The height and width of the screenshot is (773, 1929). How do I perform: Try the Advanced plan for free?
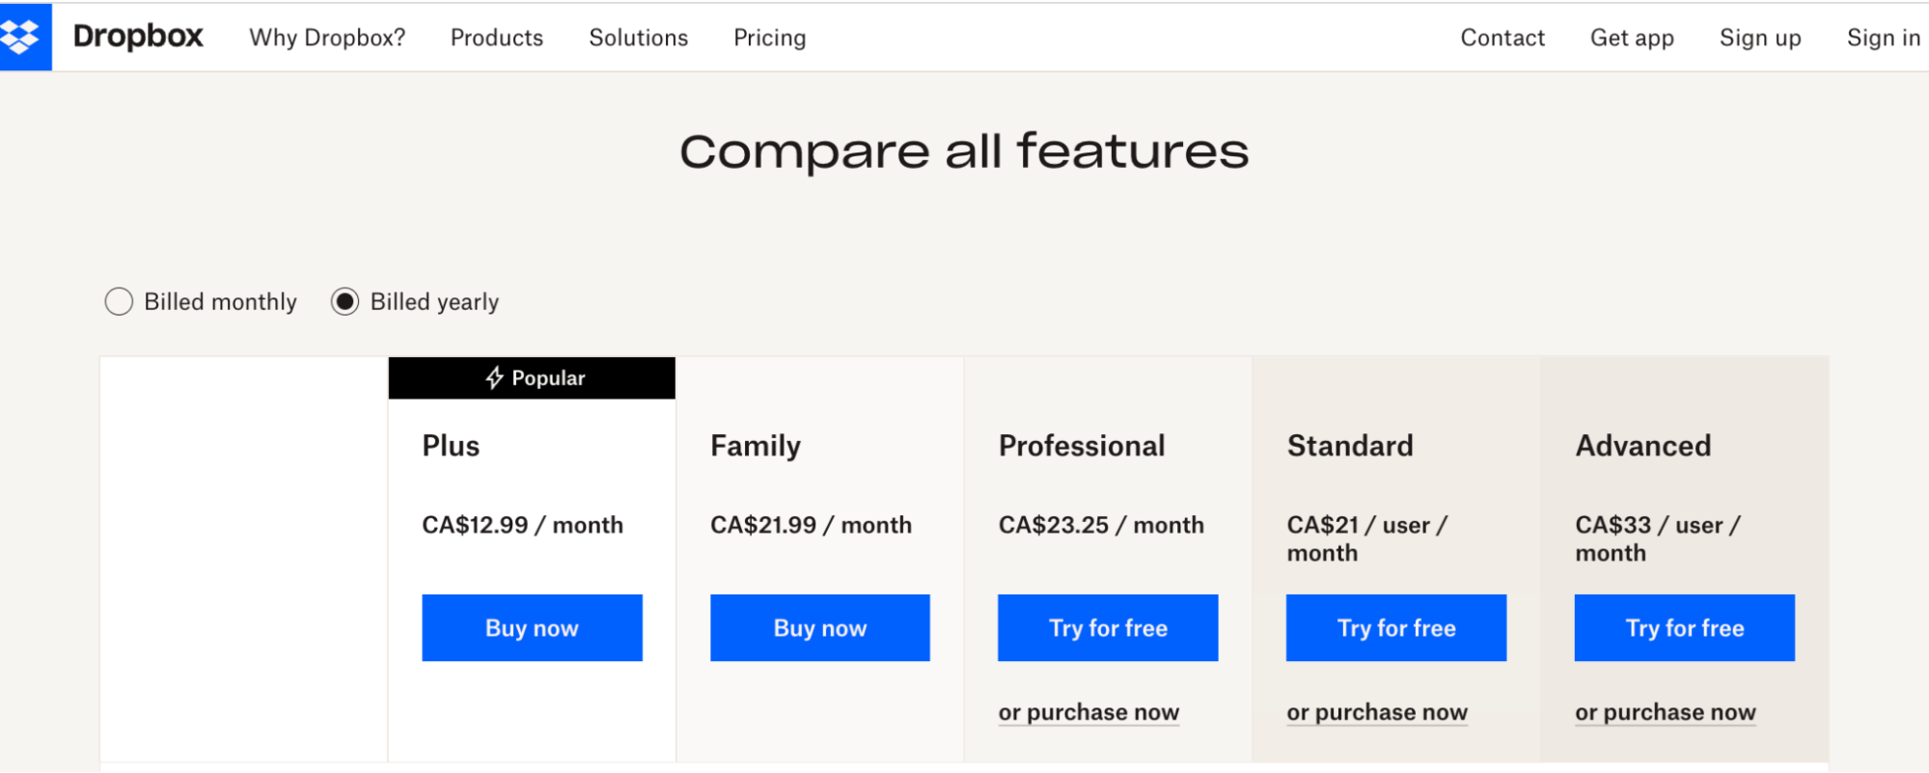(1684, 628)
